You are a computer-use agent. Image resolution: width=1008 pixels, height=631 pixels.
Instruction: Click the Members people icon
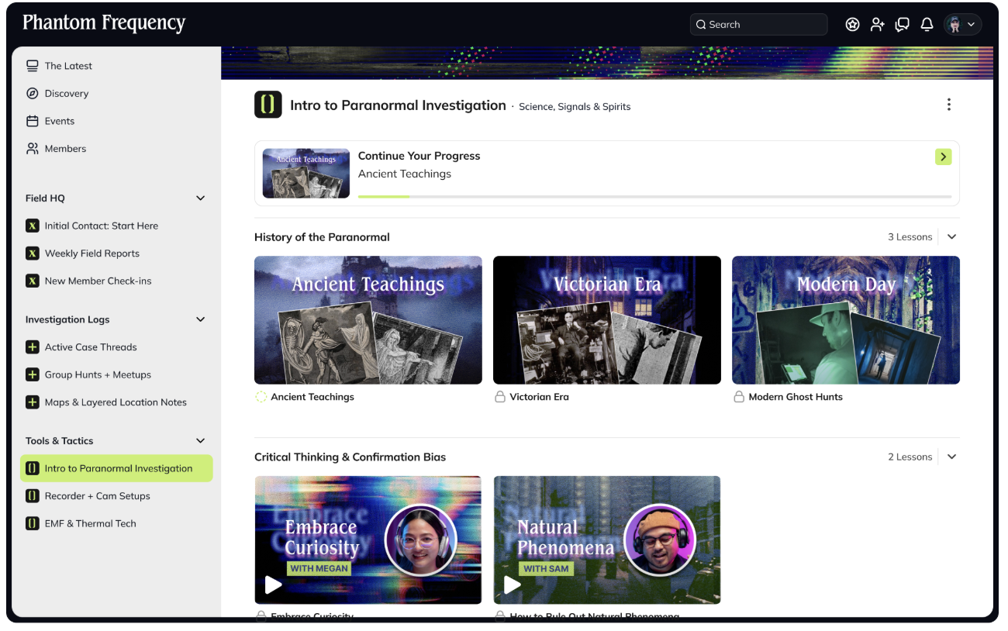pyautogui.click(x=32, y=149)
